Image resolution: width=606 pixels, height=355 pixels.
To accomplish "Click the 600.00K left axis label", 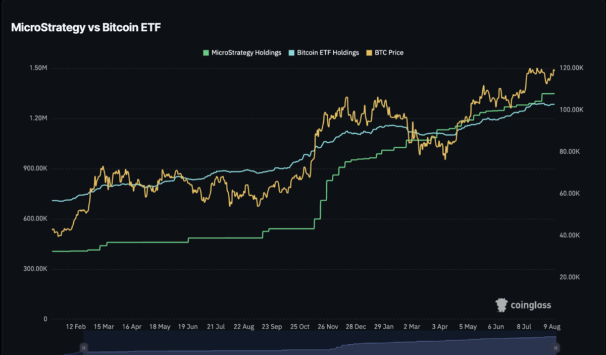I will pyautogui.click(x=35, y=219).
